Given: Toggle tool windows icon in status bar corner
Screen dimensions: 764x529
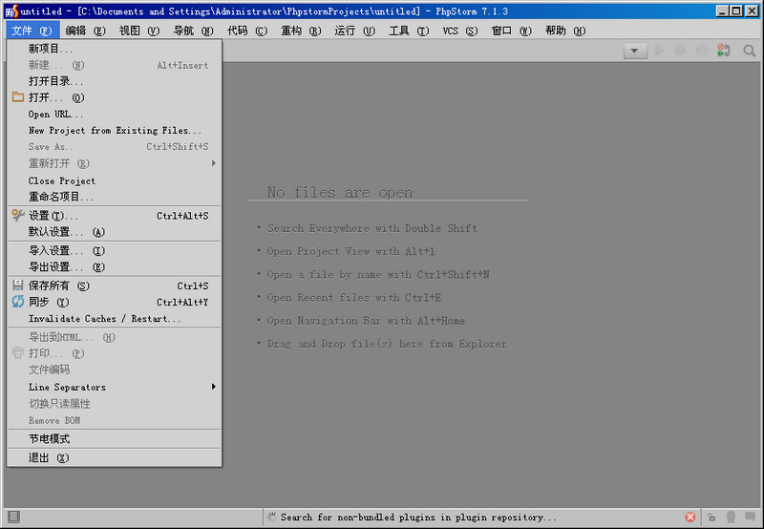Looking at the screenshot, I should 13,517.
